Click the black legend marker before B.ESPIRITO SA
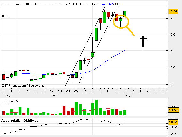This screenshot has height=137, width=182. [x=17, y=4]
